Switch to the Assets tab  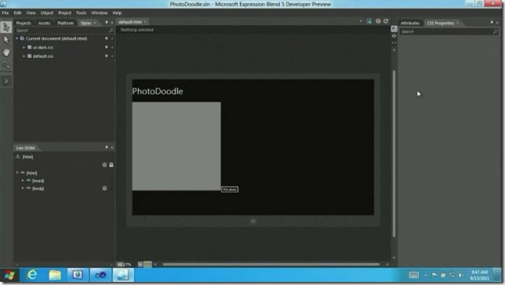click(44, 23)
